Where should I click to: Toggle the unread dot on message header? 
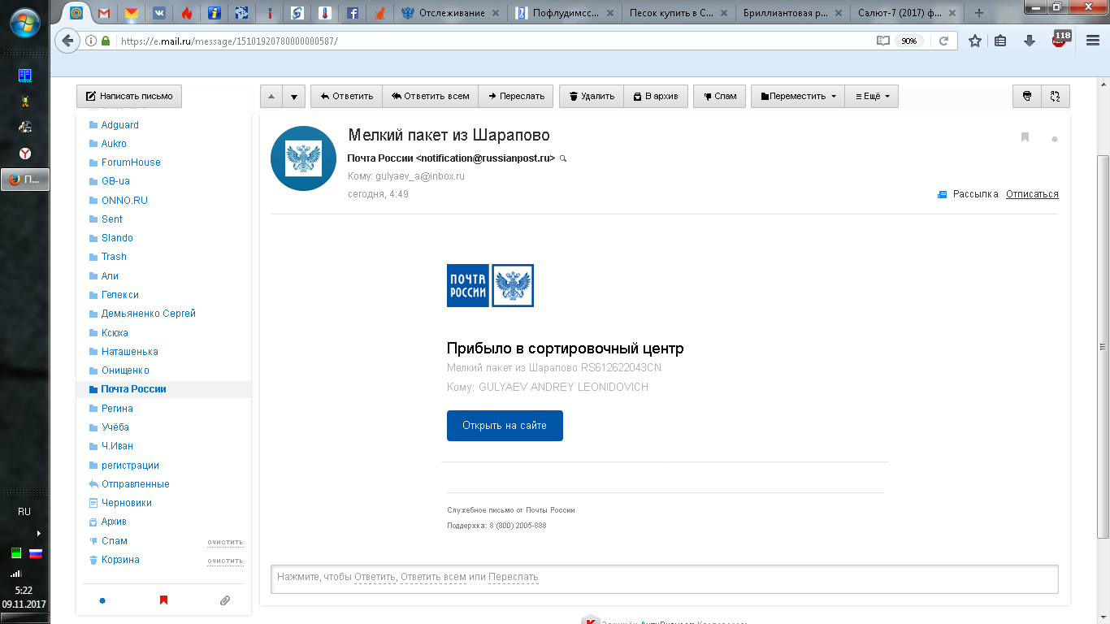click(1055, 140)
